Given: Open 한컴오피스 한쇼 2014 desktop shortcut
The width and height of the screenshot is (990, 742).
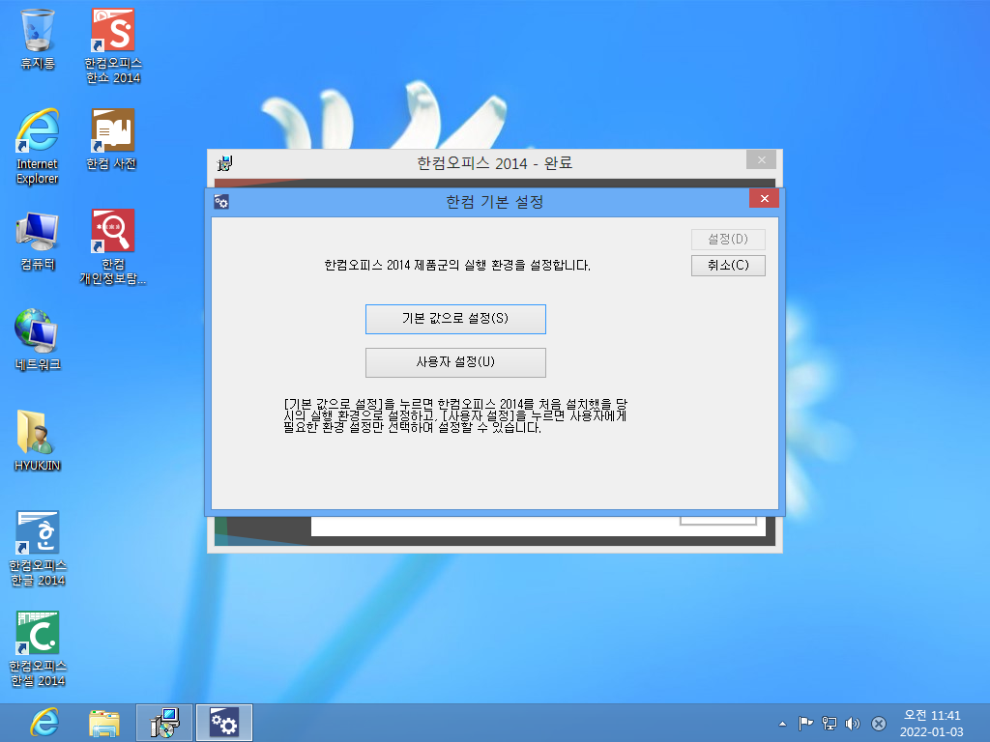Looking at the screenshot, I should click(x=113, y=45).
